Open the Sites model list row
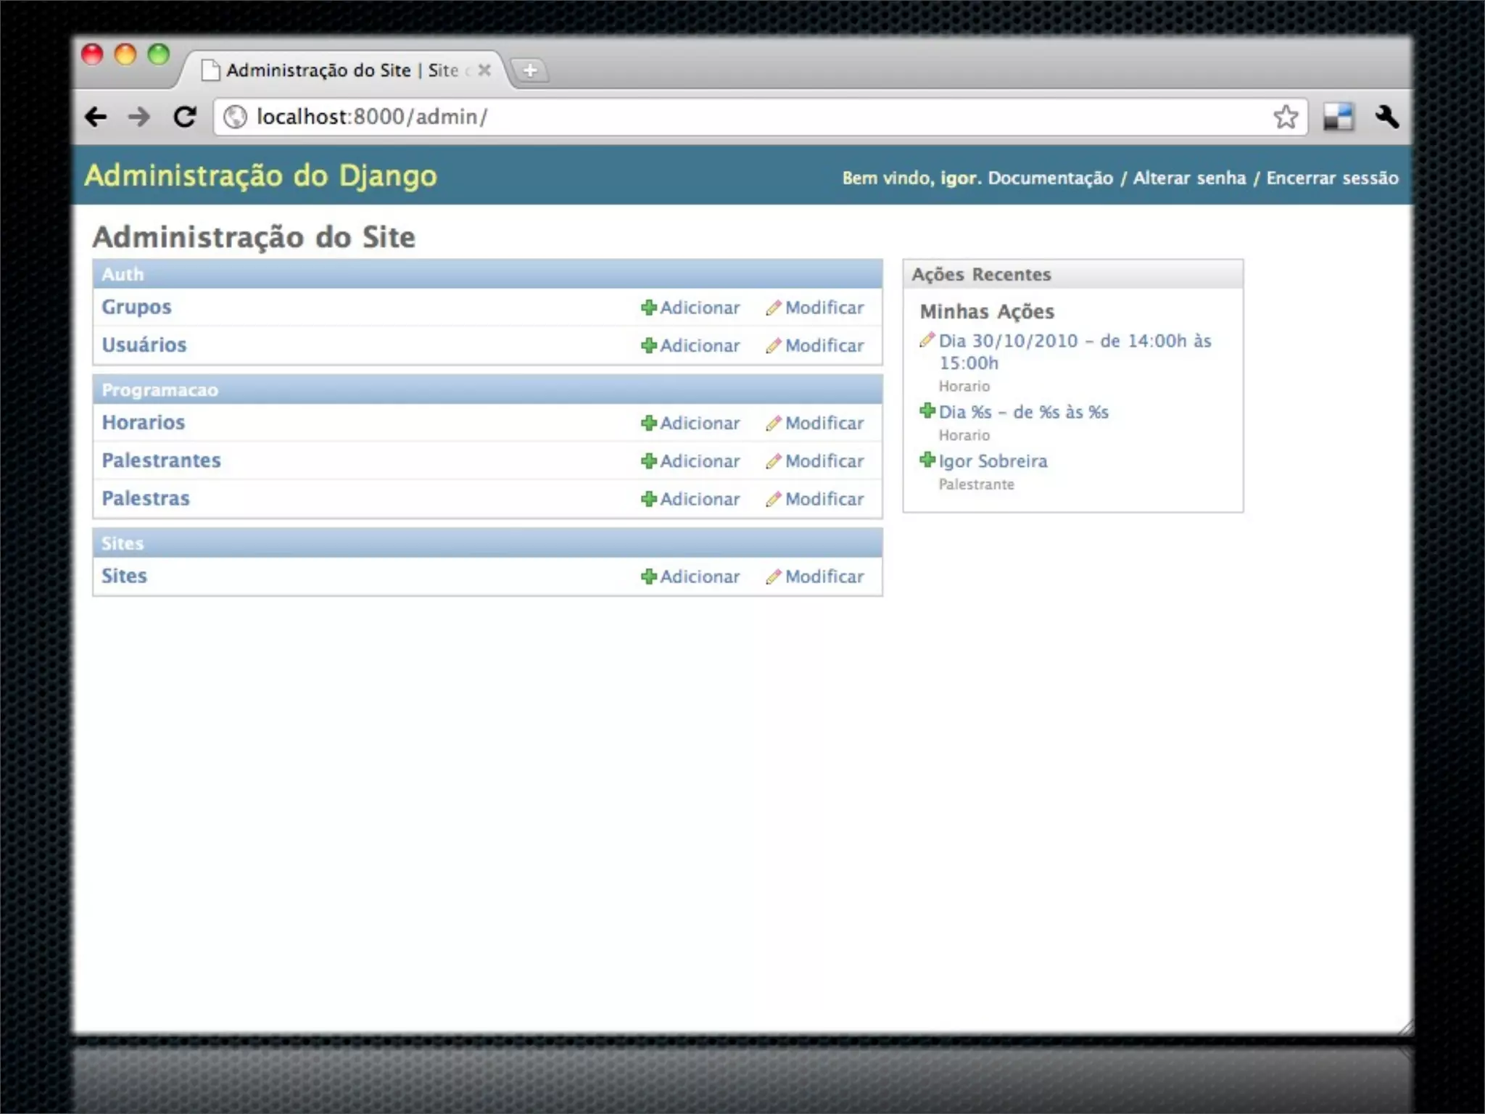The height and width of the screenshot is (1114, 1485). pos(124,576)
